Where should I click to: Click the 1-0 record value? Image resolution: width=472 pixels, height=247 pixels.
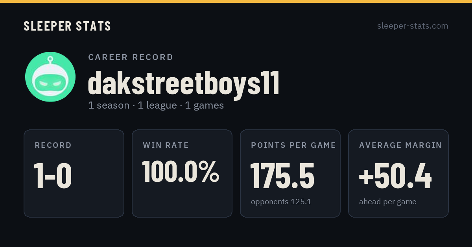[53, 176]
